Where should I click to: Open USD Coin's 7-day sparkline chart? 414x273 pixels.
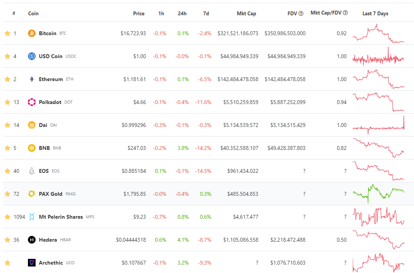click(x=378, y=56)
